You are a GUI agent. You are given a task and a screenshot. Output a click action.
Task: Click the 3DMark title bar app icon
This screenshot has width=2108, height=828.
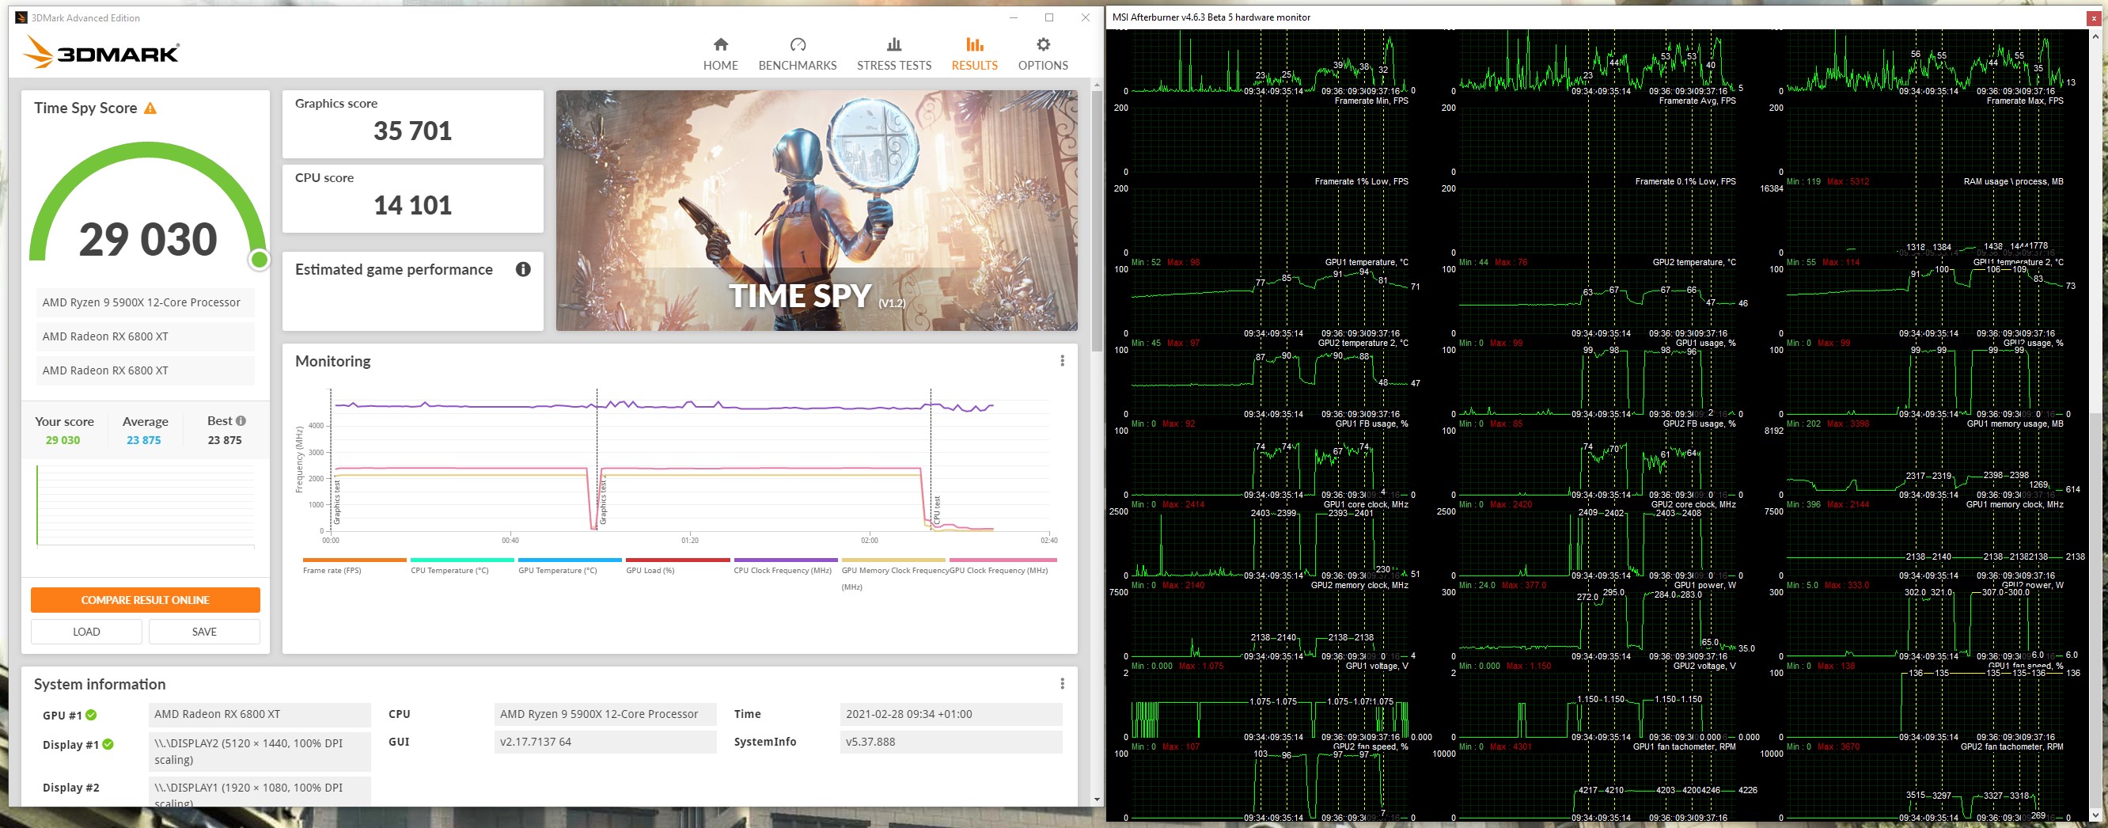pyautogui.click(x=21, y=17)
